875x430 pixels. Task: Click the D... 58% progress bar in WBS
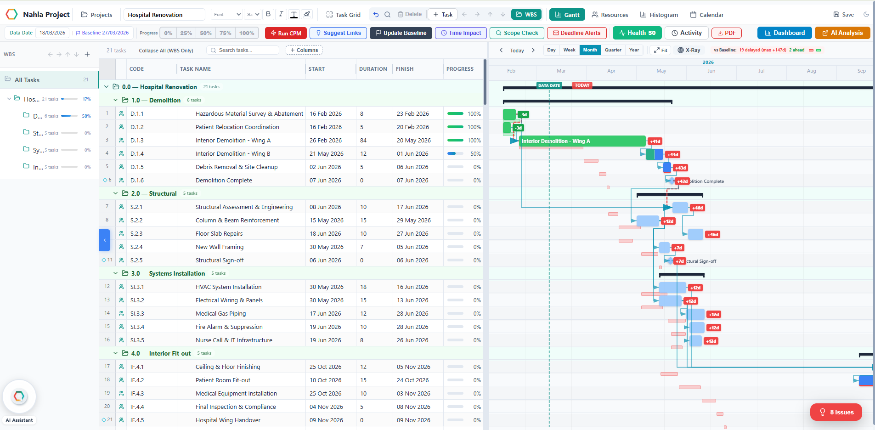coord(69,116)
